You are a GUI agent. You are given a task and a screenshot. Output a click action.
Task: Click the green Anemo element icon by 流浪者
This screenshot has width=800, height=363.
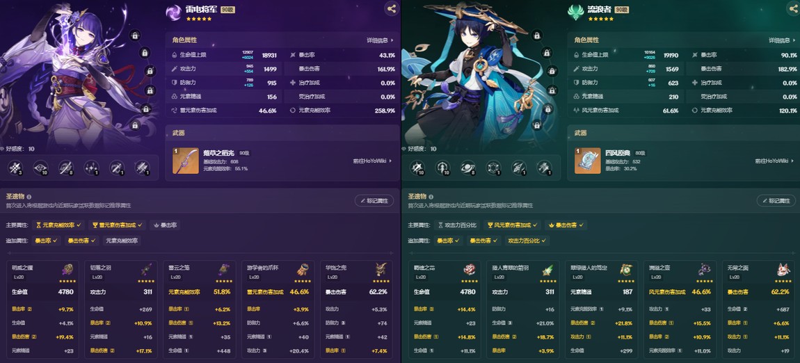click(x=575, y=13)
